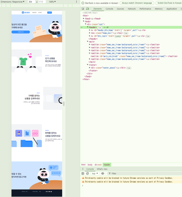This screenshot has height=197, width=182.
Task: Open the console drawer three-dot menu
Action: [83, 169]
